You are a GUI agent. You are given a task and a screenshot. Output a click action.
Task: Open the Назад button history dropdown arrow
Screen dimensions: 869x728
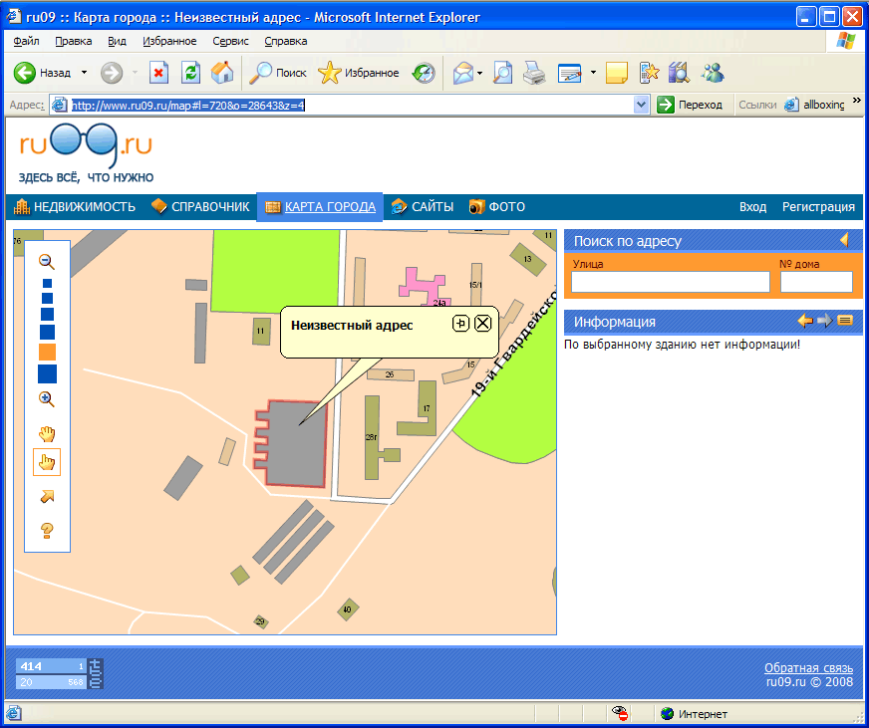[x=85, y=73]
